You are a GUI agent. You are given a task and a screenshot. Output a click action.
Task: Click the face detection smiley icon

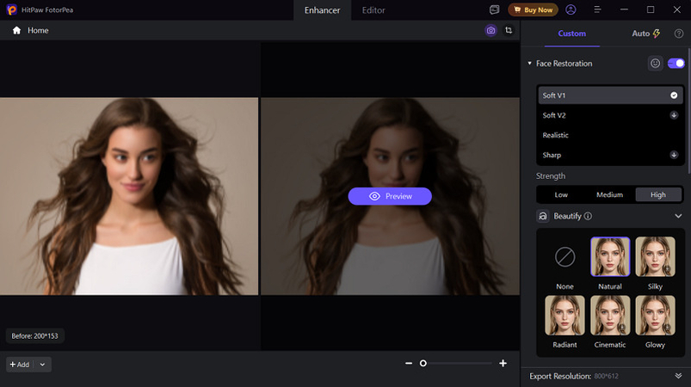pyautogui.click(x=656, y=64)
